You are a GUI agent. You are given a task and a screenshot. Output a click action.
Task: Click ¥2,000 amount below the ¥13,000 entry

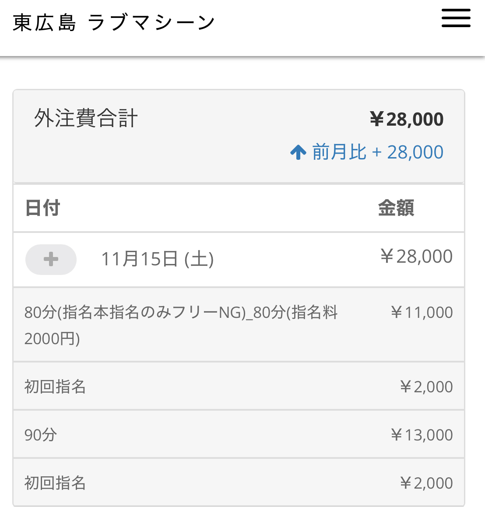426,483
